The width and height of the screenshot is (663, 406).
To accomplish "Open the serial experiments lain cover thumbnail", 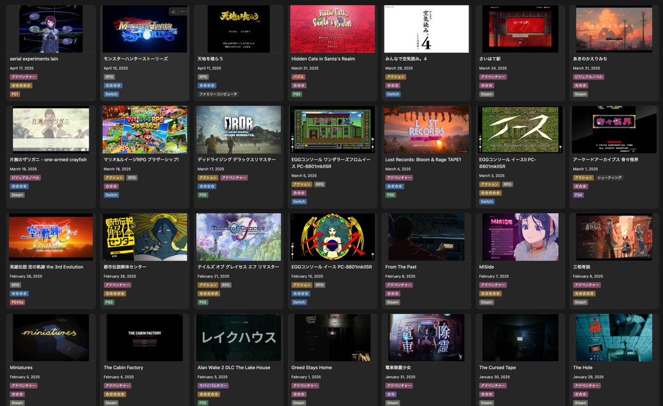I will (x=51, y=29).
